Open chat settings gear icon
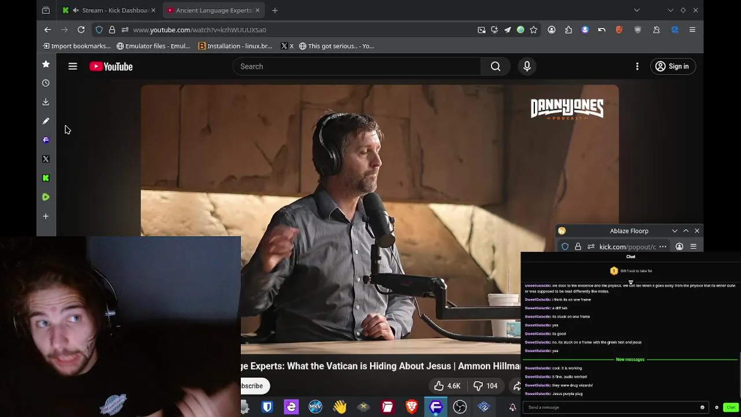The height and width of the screenshot is (417, 741). click(x=716, y=407)
